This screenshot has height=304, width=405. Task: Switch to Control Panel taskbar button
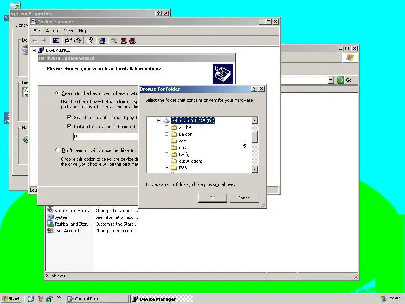[x=97, y=299]
